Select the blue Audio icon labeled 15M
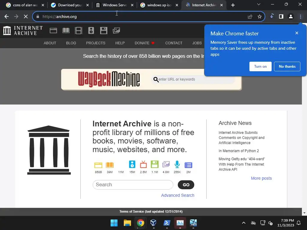The height and width of the screenshot is (230, 307). point(132,164)
